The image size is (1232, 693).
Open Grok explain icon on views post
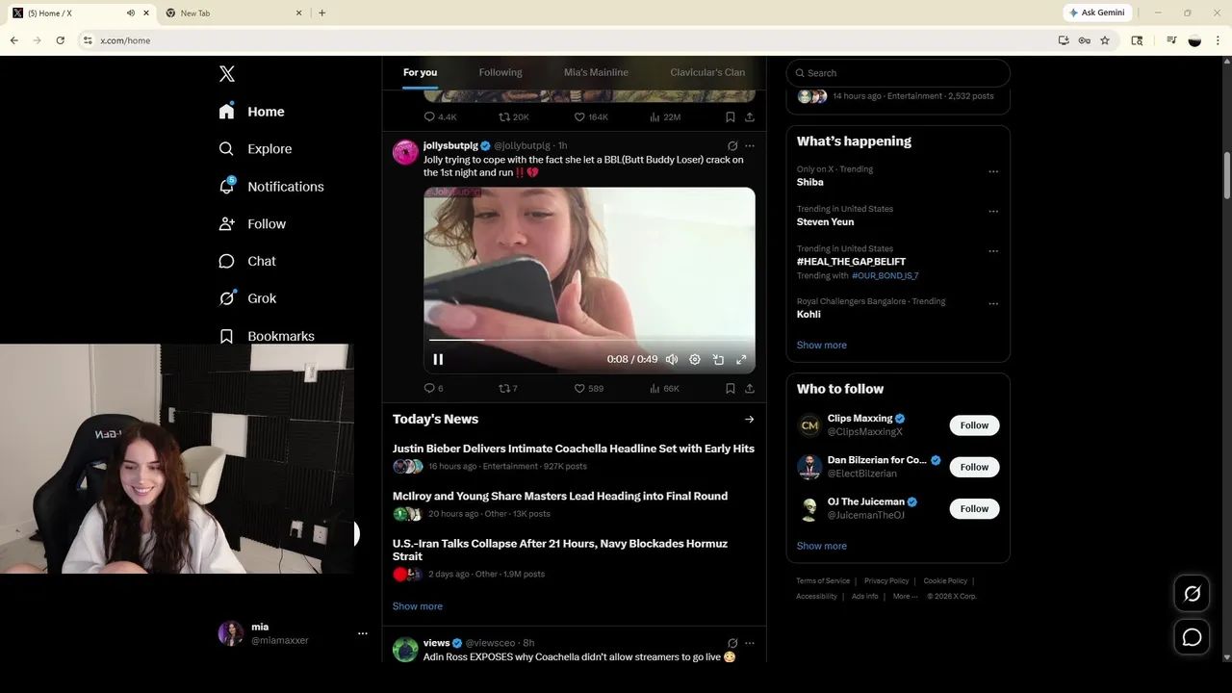point(732,643)
